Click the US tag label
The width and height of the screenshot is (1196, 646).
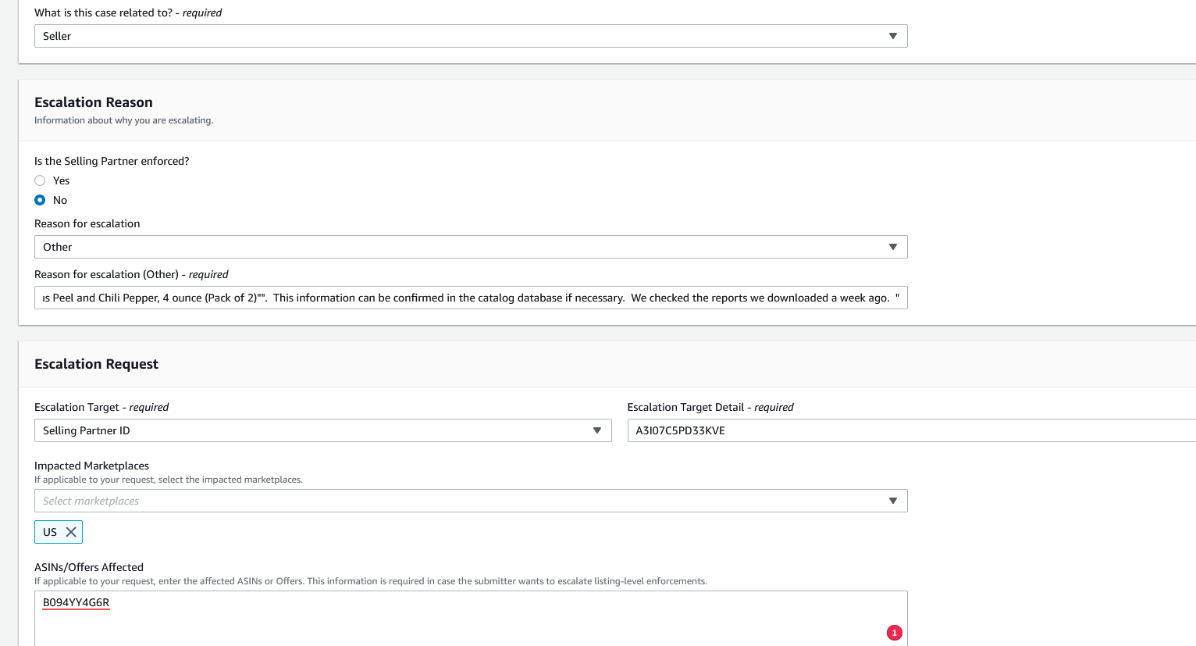tap(50, 532)
